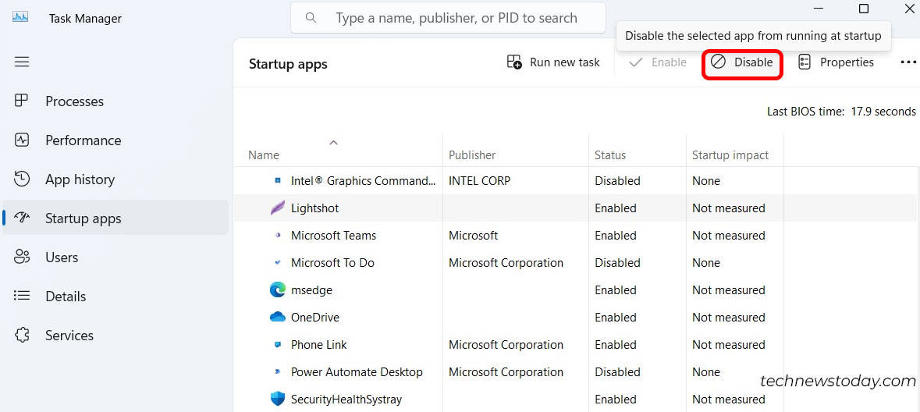Image resolution: width=920 pixels, height=412 pixels.
Task: Click Microsoft Corporation publisher for Phone Link
Action: [506, 345]
